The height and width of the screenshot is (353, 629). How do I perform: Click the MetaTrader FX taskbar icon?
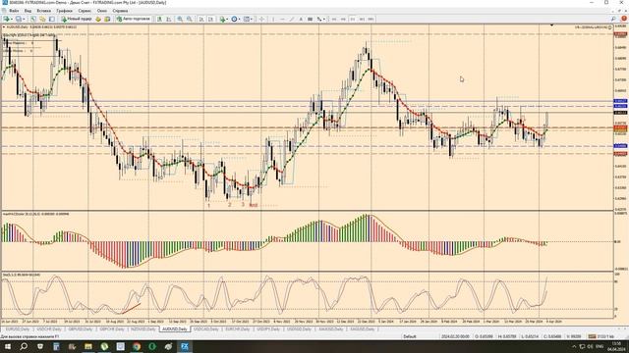pos(185,346)
